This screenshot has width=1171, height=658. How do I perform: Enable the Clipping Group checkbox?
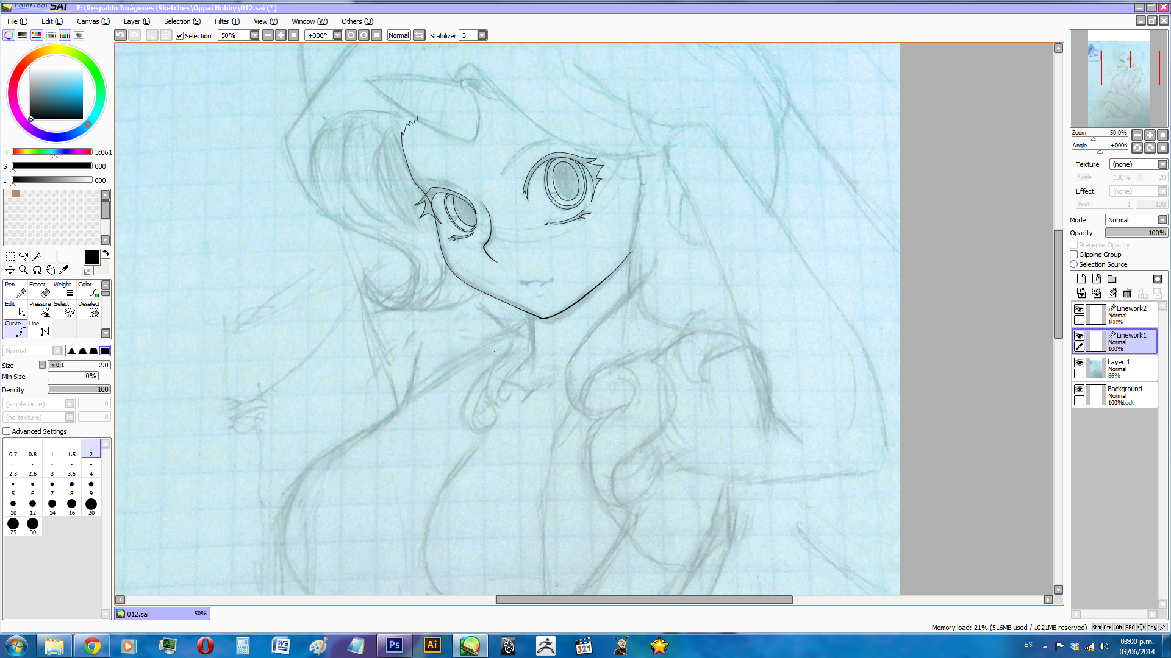click(x=1074, y=255)
